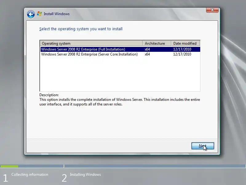The height and width of the screenshot is (185, 246).
Task: Click the green setup progress bar
Action: click(x=9, y=166)
